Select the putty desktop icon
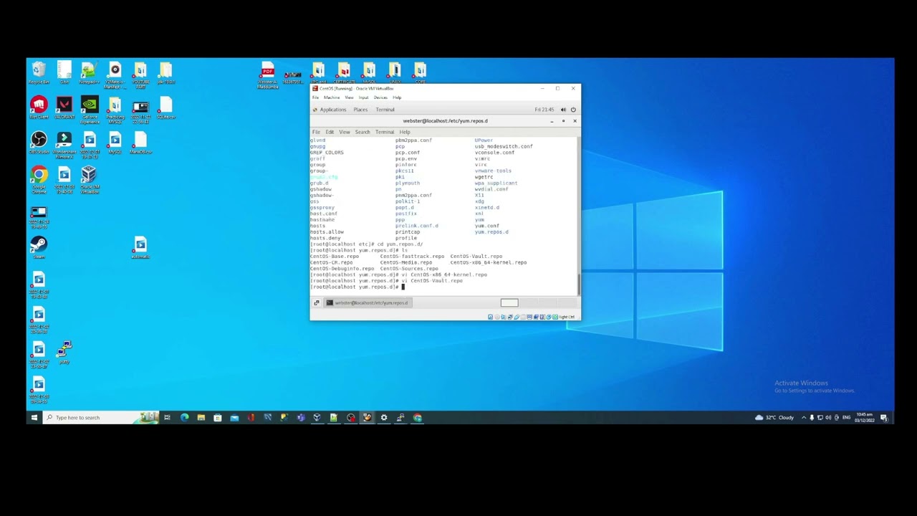 point(64,353)
